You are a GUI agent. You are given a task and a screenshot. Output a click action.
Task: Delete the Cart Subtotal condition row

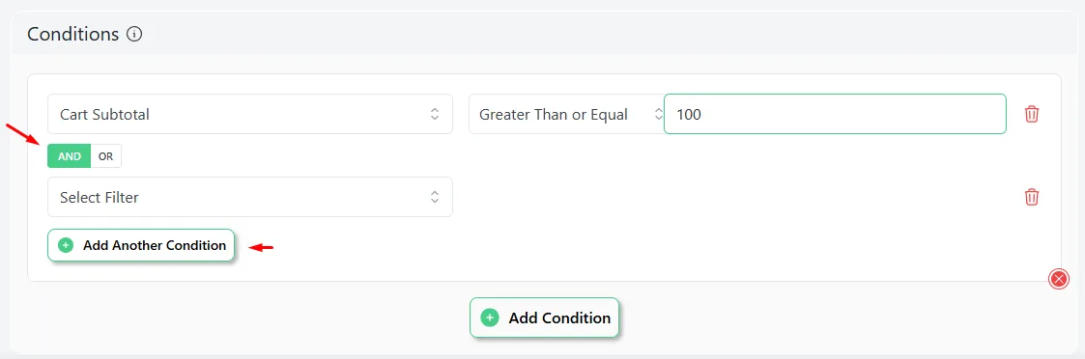click(x=1032, y=114)
